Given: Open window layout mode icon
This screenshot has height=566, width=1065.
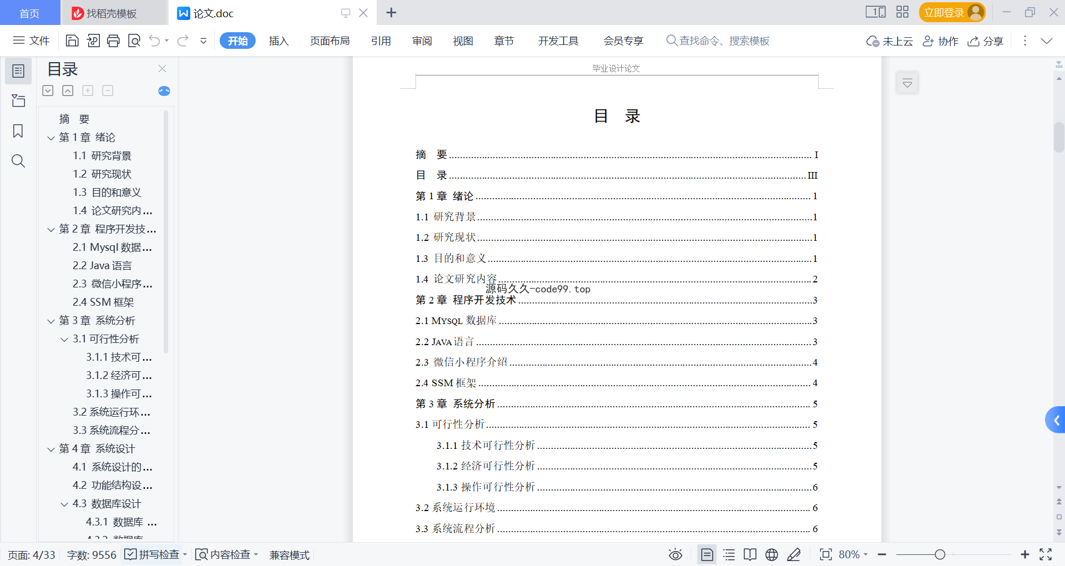Looking at the screenshot, I should (x=875, y=12).
